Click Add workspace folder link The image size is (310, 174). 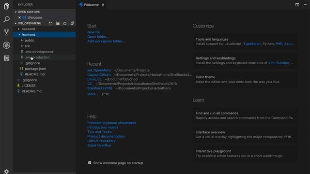[x=106, y=41]
